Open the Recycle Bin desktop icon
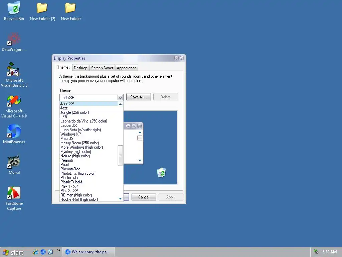This screenshot has height=257, width=342. coord(14,11)
